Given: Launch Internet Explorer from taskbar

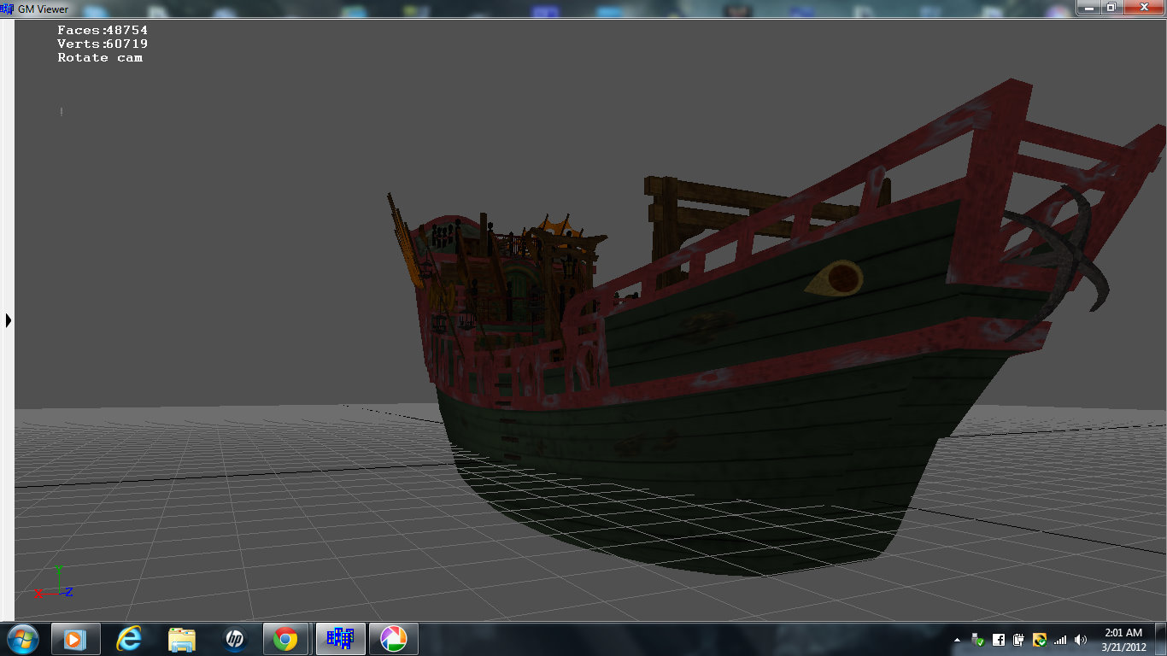Looking at the screenshot, I should (x=129, y=639).
